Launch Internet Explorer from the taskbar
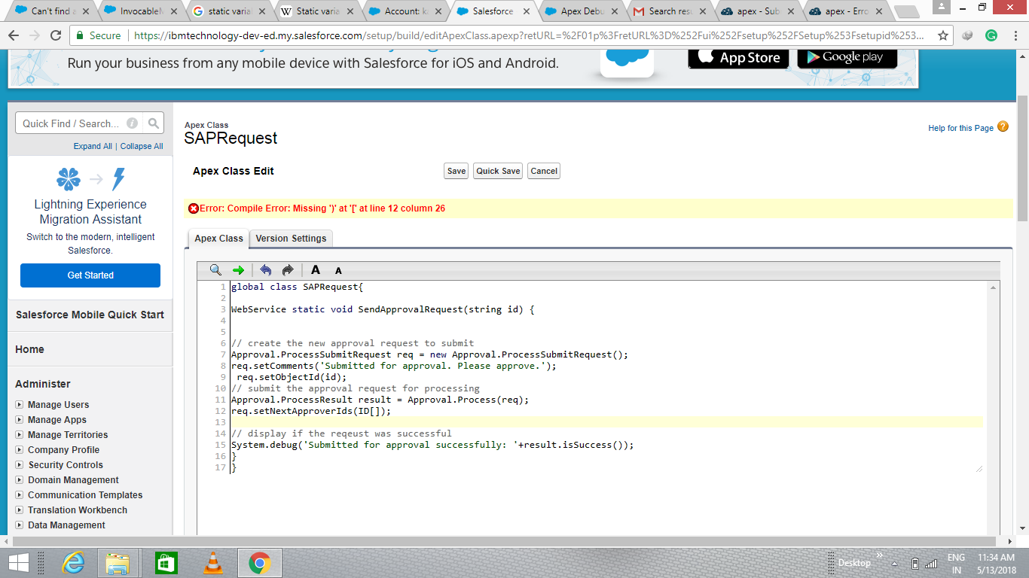Screen dimensions: 1029x578 tap(73, 563)
